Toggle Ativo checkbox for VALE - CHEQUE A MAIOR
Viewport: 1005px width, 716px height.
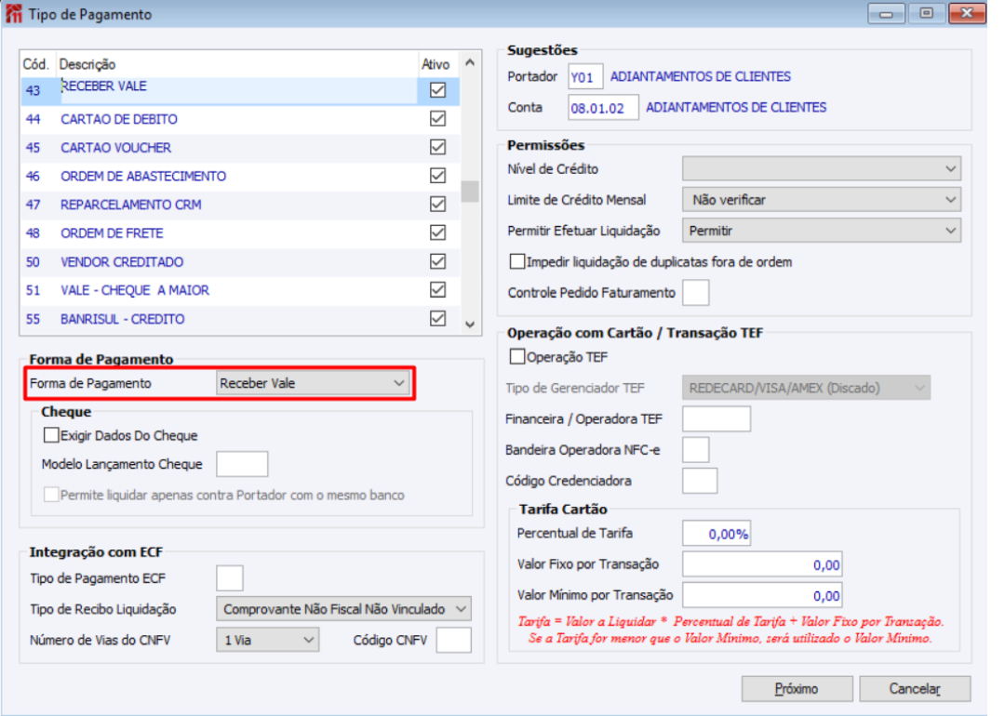coord(437,290)
